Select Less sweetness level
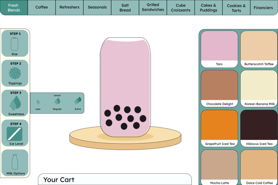Screen dimensions: 278x185 (x=38, y=103)
